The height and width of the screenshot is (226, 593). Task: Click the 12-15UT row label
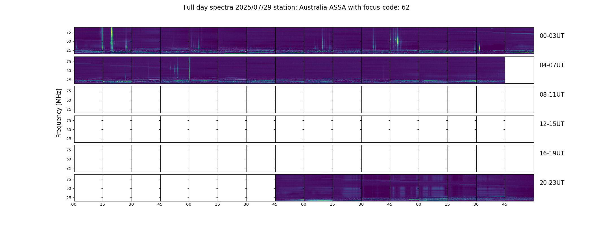point(552,124)
